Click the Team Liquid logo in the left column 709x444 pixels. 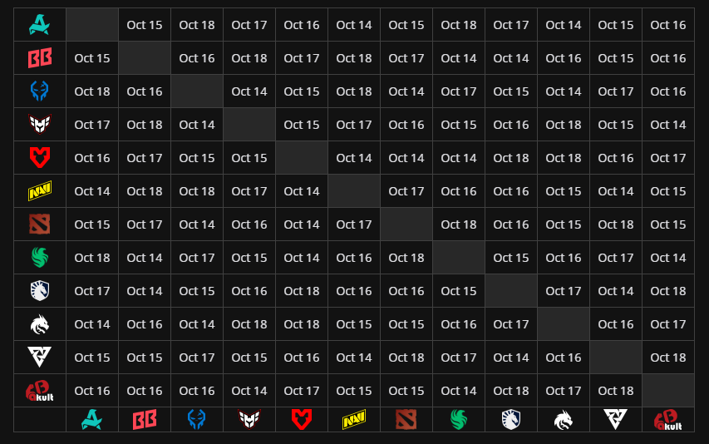coord(40,291)
